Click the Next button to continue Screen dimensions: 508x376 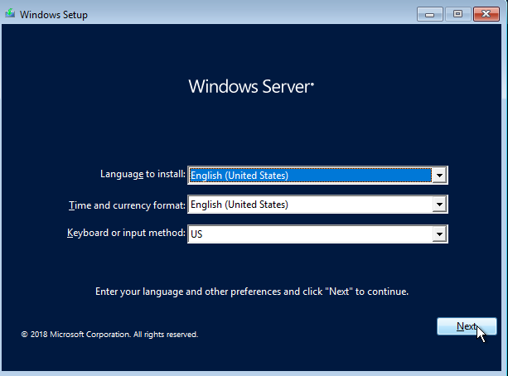click(467, 326)
